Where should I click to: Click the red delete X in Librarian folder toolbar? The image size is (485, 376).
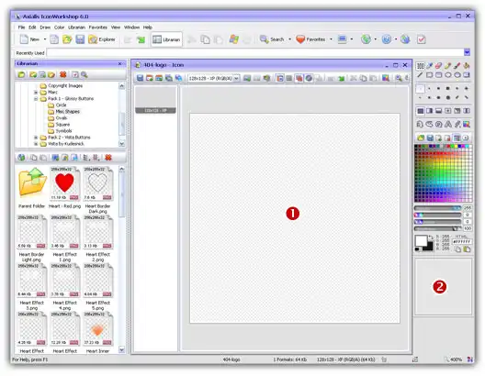[x=63, y=74]
